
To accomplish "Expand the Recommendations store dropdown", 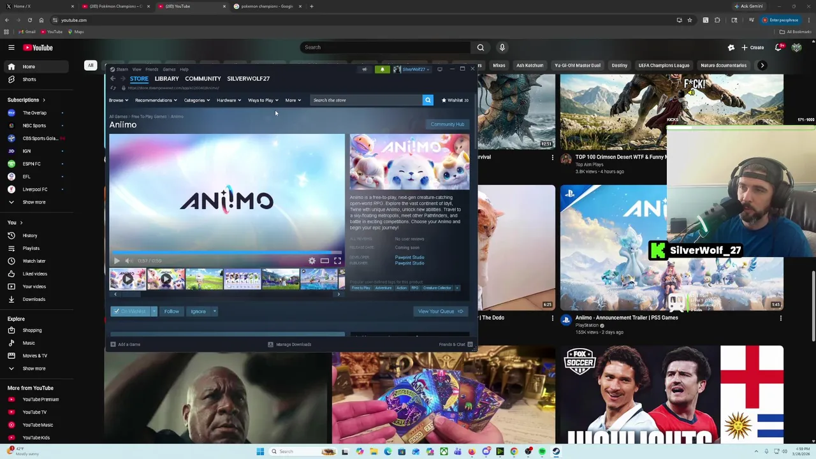I will pos(156,100).
